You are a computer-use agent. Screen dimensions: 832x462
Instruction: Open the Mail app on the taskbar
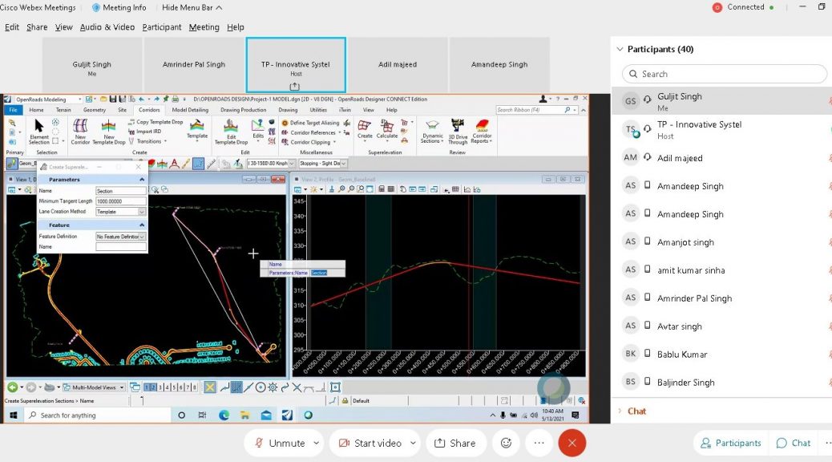pos(266,415)
